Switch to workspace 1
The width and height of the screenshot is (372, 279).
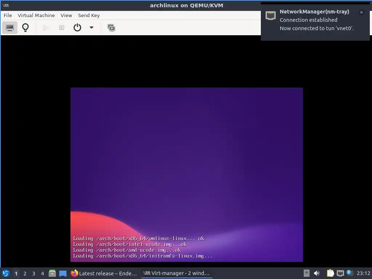pos(16,274)
